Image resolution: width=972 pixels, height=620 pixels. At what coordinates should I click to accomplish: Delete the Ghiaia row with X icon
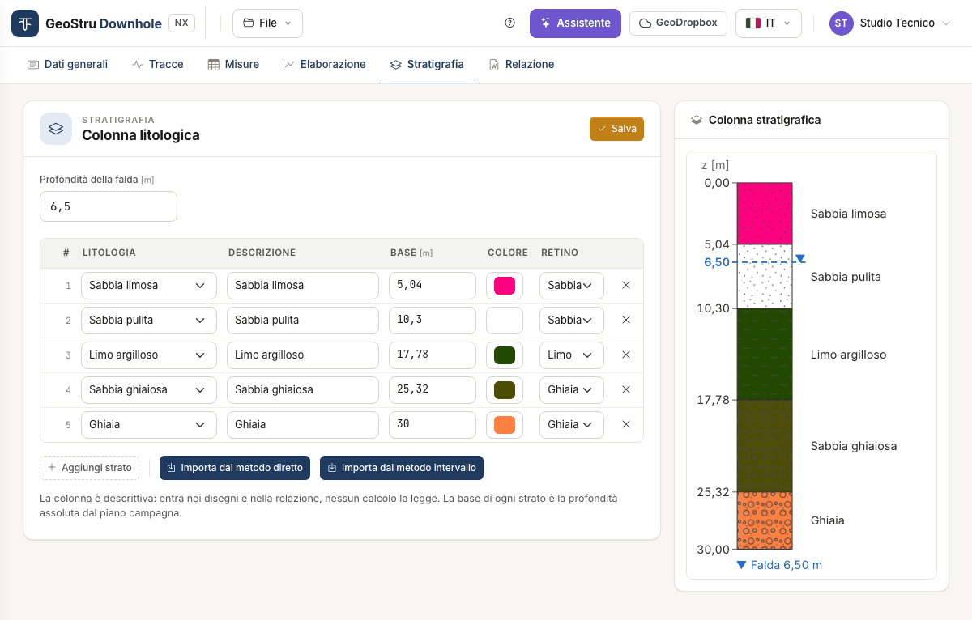click(626, 424)
